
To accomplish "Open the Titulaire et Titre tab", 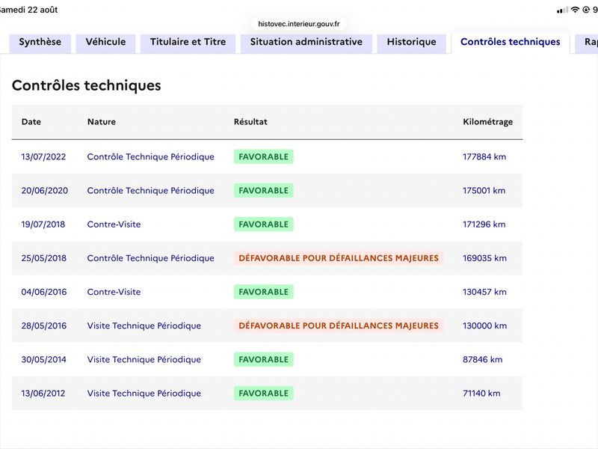I will [x=188, y=42].
